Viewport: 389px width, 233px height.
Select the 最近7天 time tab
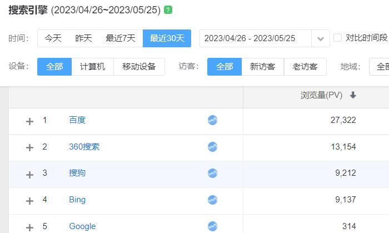[121, 38]
